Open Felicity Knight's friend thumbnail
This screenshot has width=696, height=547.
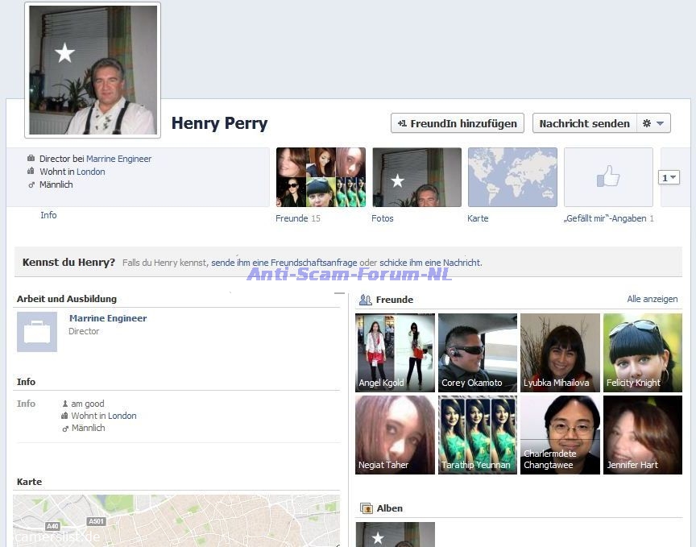coord(642,352)
